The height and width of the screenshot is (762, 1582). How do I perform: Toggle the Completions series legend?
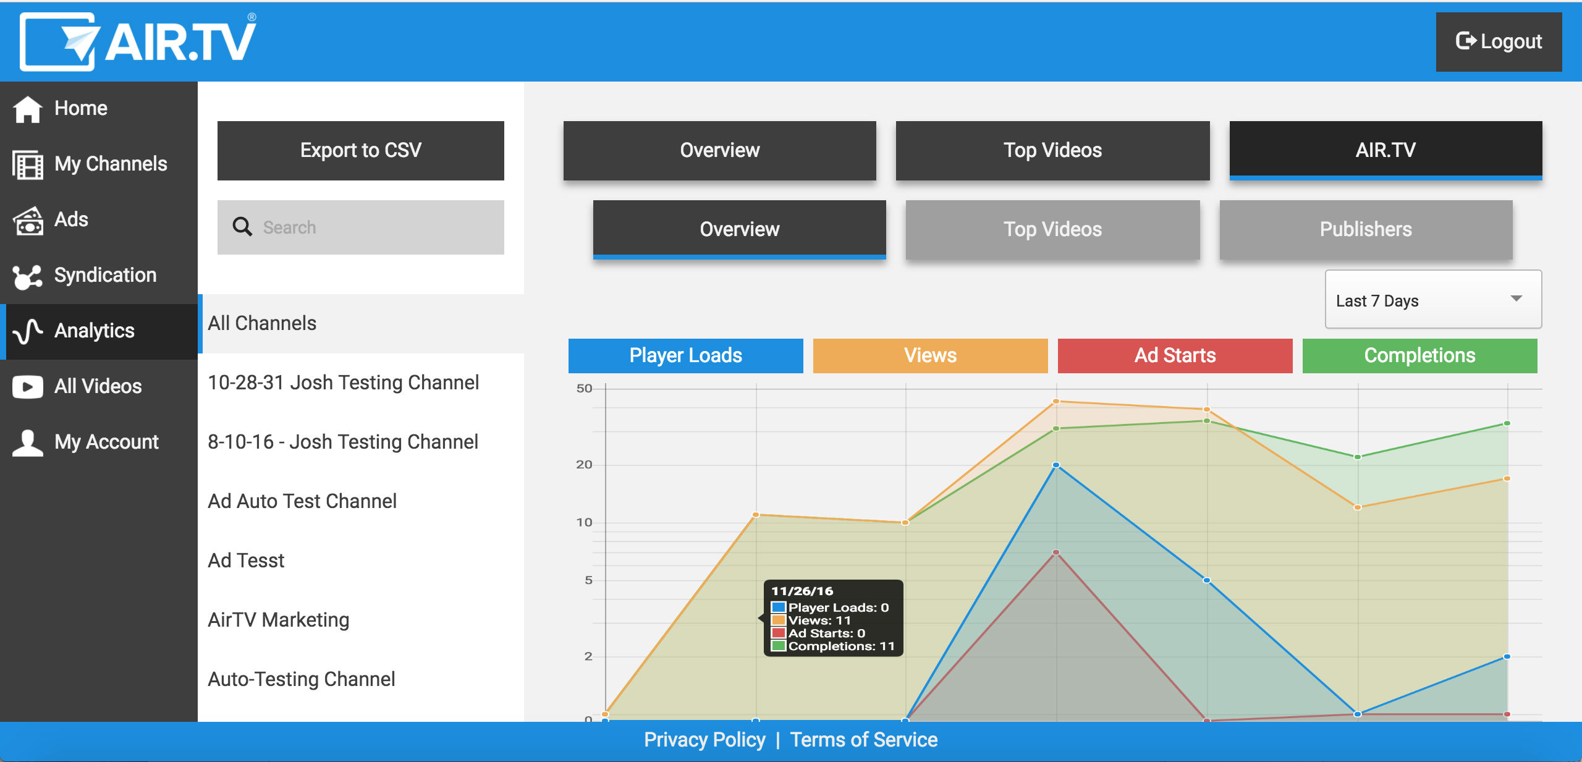(1419, 355)
